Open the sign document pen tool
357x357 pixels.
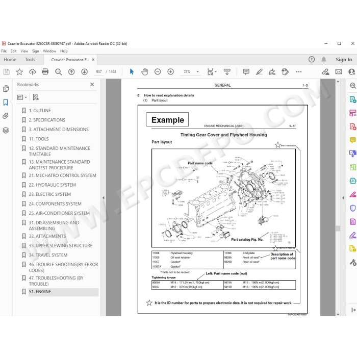click(272, 72)
